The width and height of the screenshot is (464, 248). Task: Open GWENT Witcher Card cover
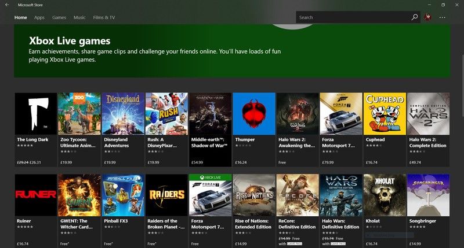pos(79,195)
